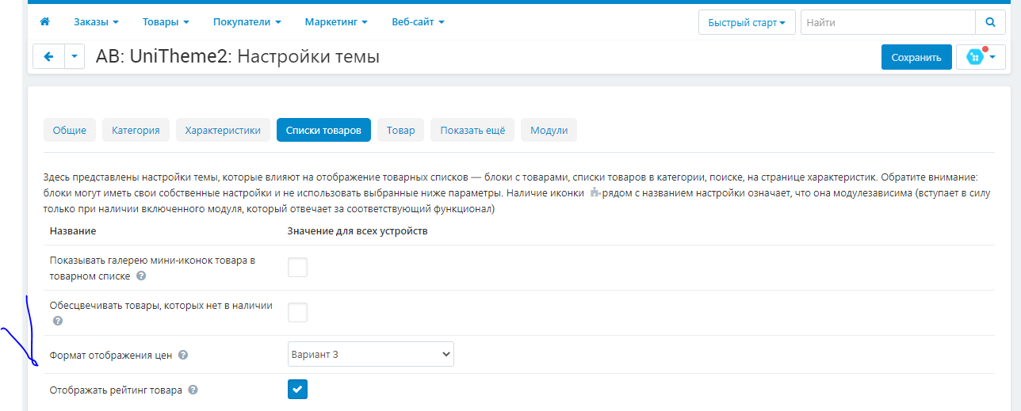Open the Заказы menu

click(96, 22)
